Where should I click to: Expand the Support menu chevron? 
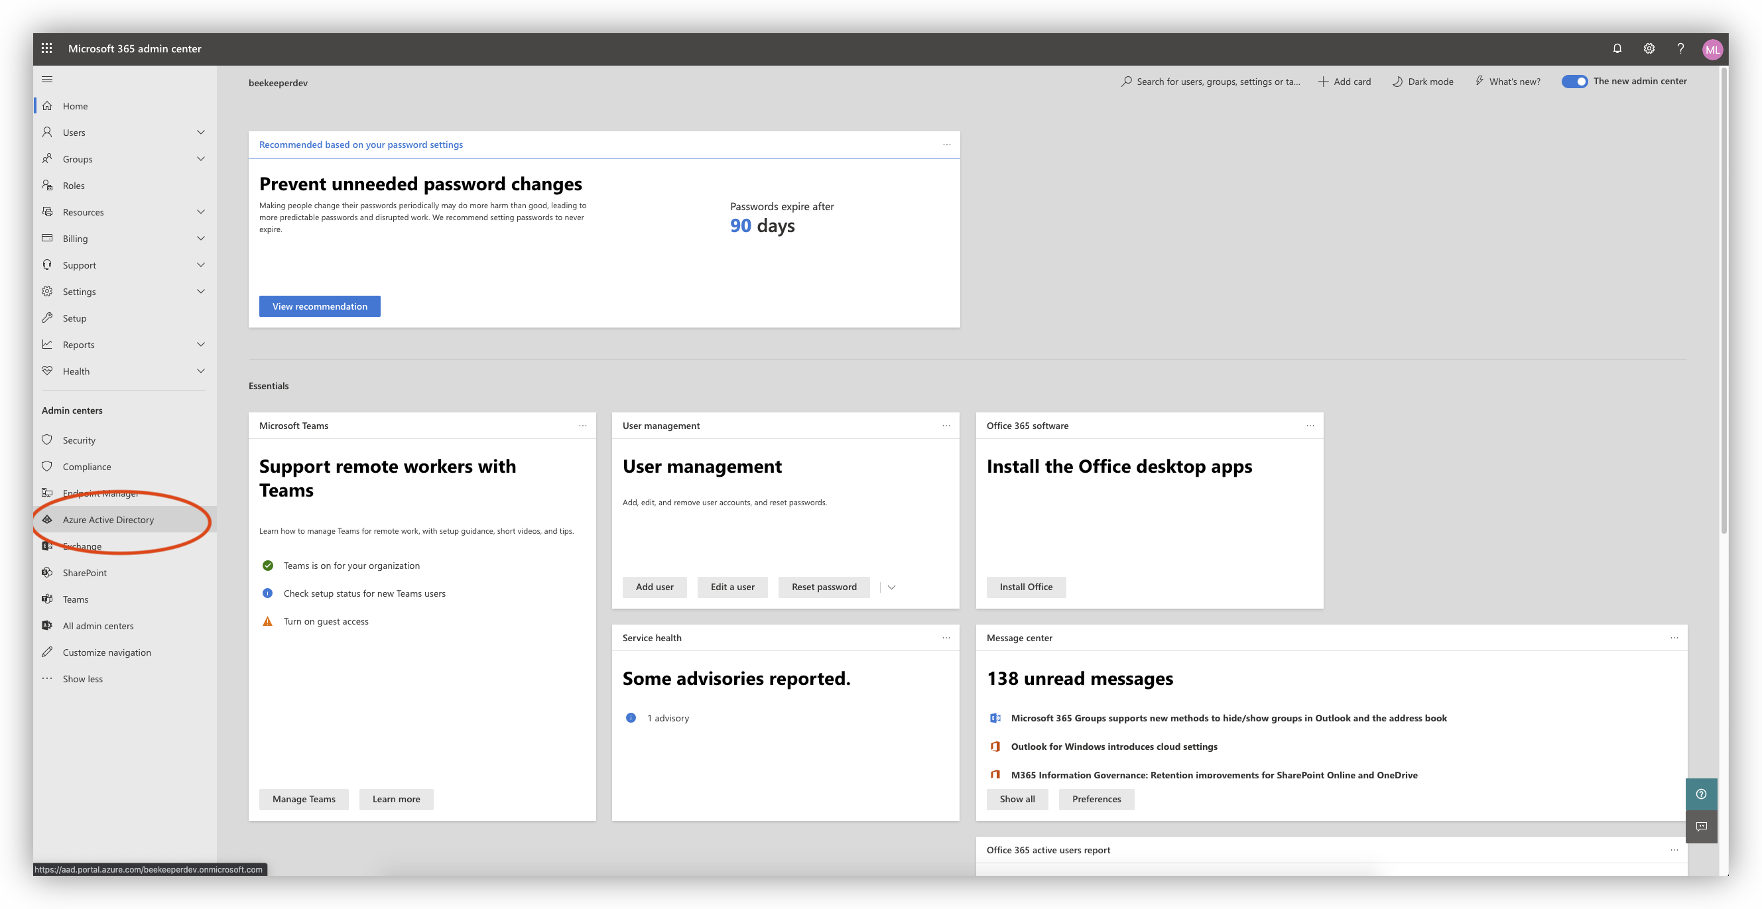200,265
